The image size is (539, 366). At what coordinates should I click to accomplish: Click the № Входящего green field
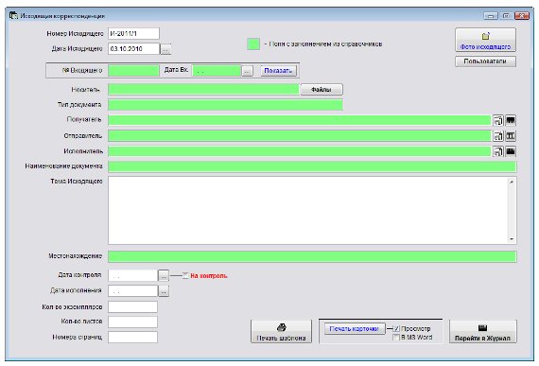tap(133, 70)
